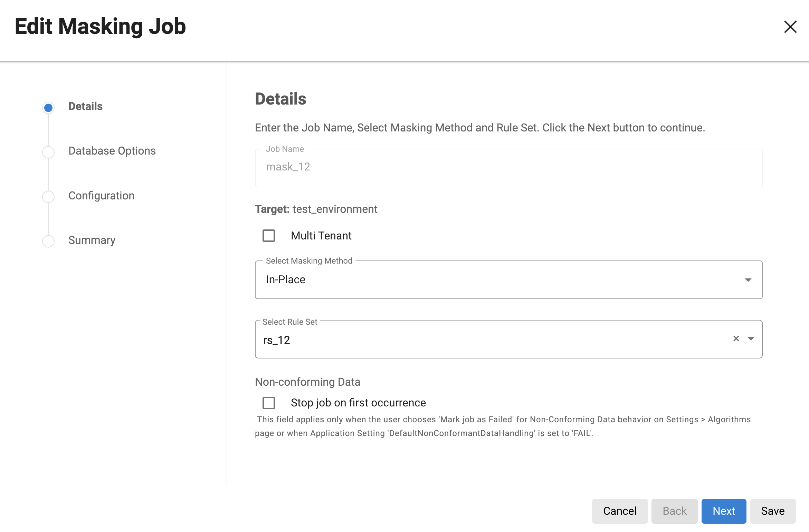Close the Edit Masking Job dialog
Image resolution: width=809 pixels, height=532 pixels.
(790, 27)
